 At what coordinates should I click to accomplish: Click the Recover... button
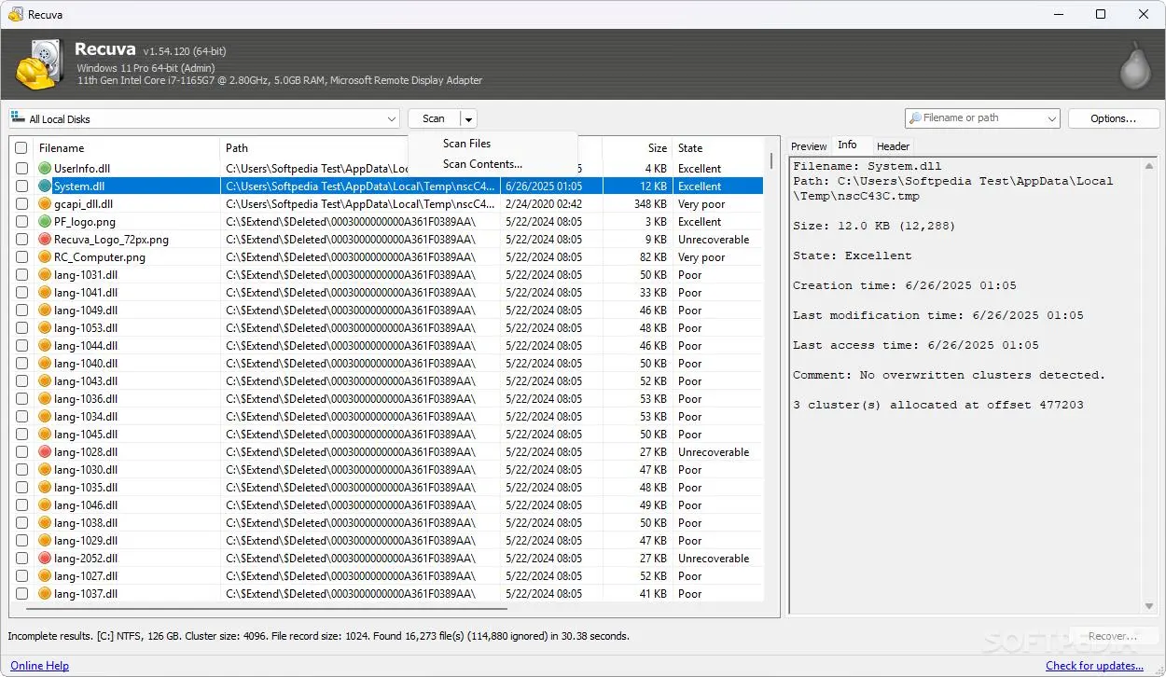pyautogui.click(x=1113, y=636)
